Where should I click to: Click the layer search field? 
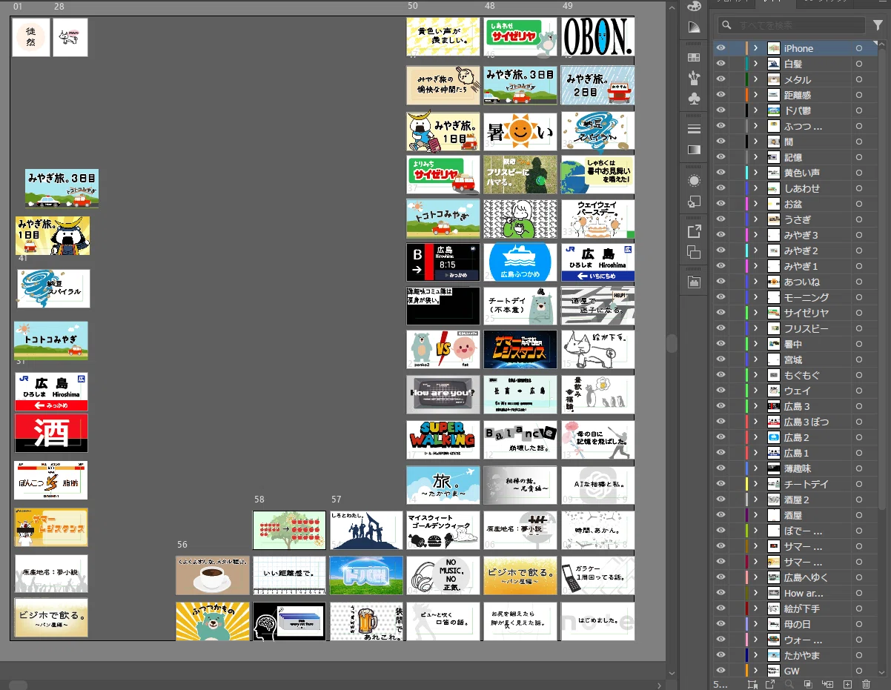[792, 25]
